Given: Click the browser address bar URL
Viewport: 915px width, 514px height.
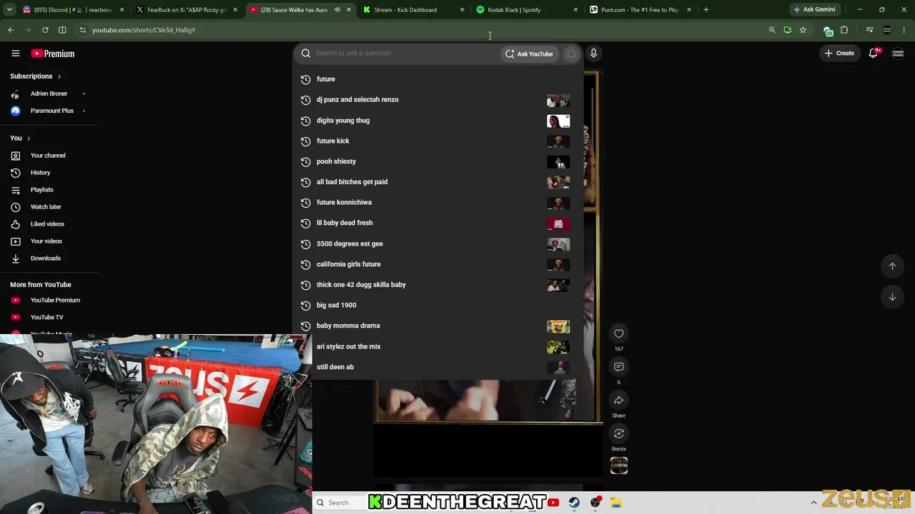Looking at the screenshot, I should [144, 30].
